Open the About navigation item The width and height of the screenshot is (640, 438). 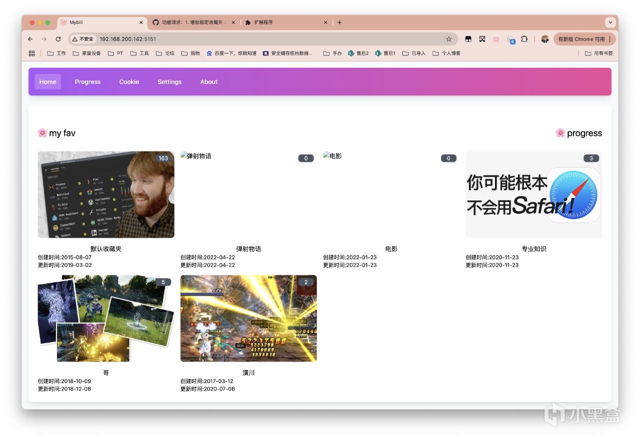(209, 82)
